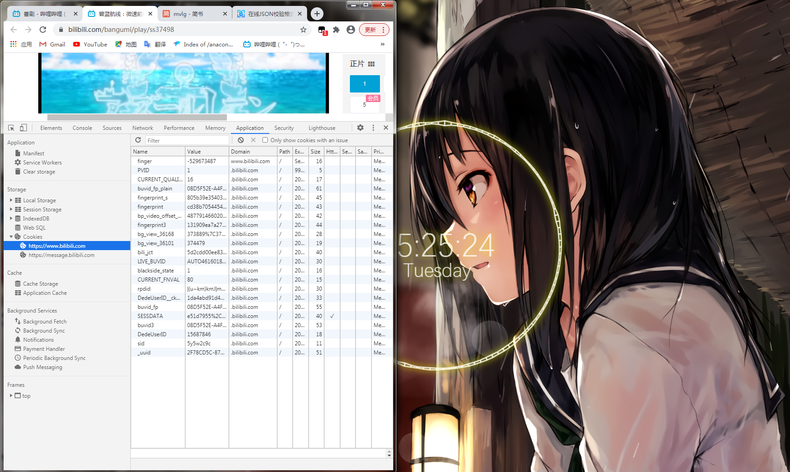This screenshot has width=790, height=472.
Task: Select episode 1 button
Action: [364, 84]
